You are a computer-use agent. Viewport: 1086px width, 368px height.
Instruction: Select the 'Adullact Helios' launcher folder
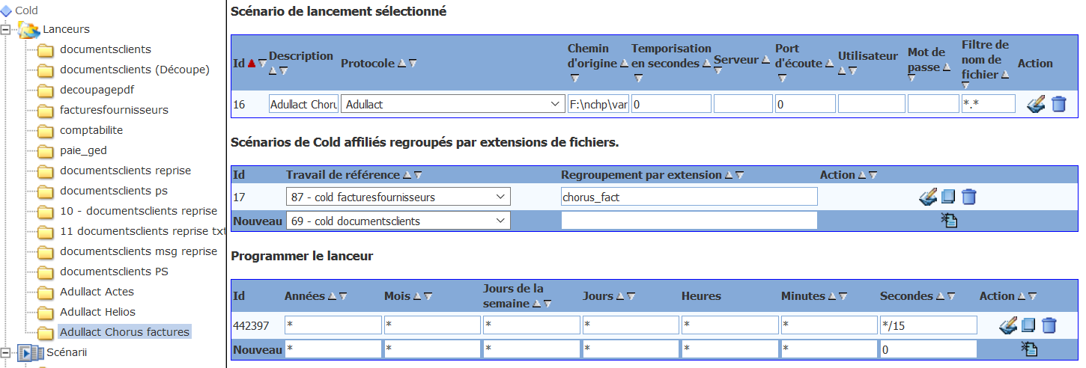click(97, 312)
